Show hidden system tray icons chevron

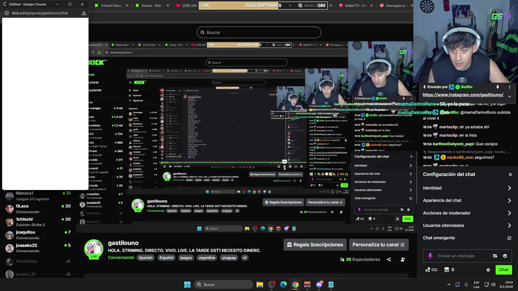click(x=448, y=285)
